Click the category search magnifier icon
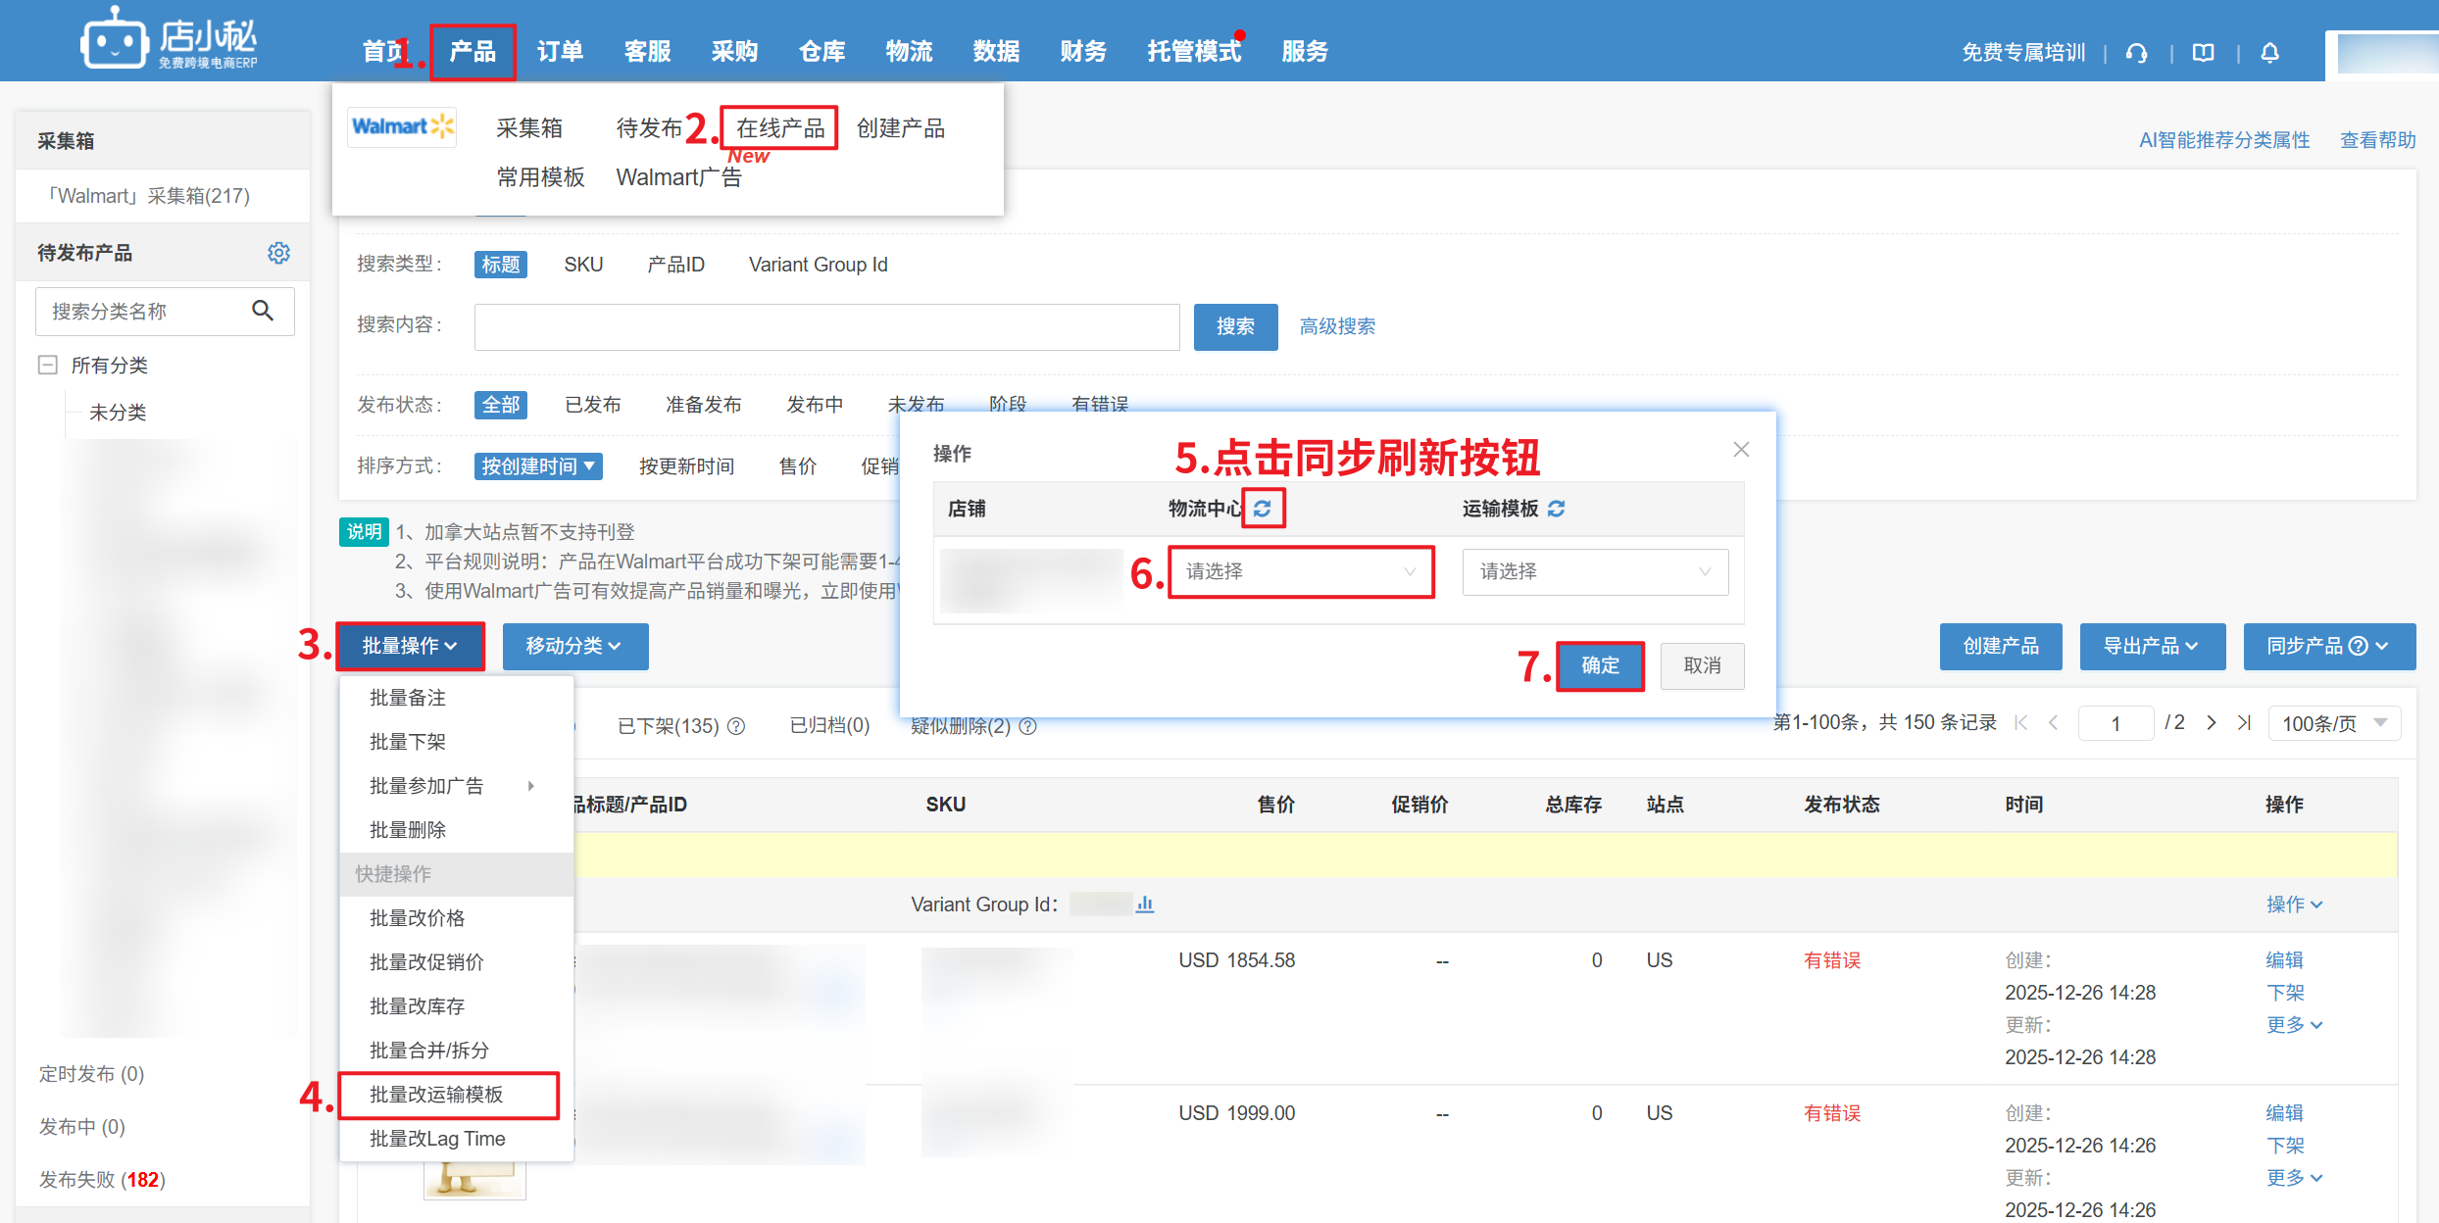This screenshot has width=2439, height=1223. point(262,311)
